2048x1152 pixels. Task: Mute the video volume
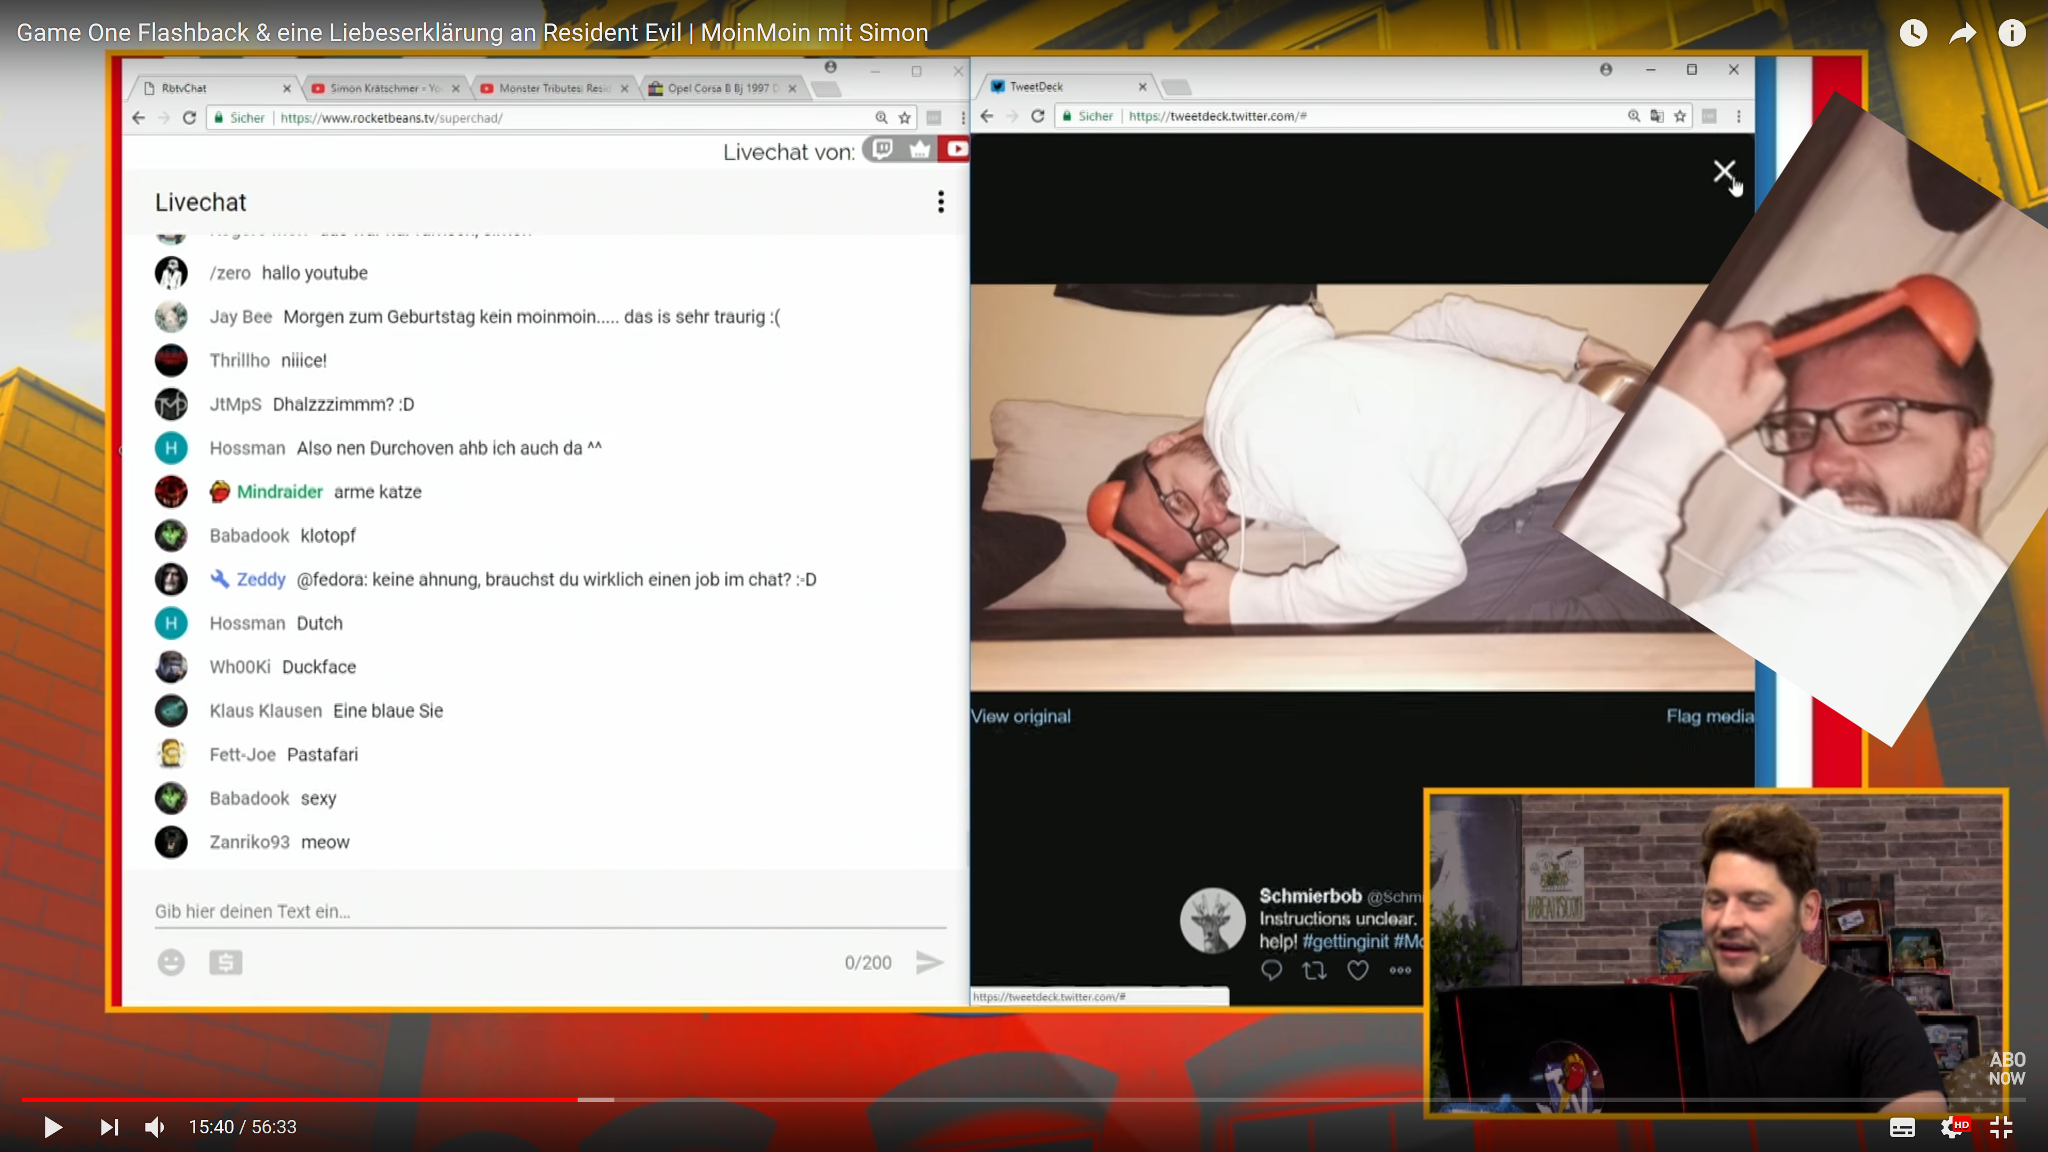[155, 1126]
